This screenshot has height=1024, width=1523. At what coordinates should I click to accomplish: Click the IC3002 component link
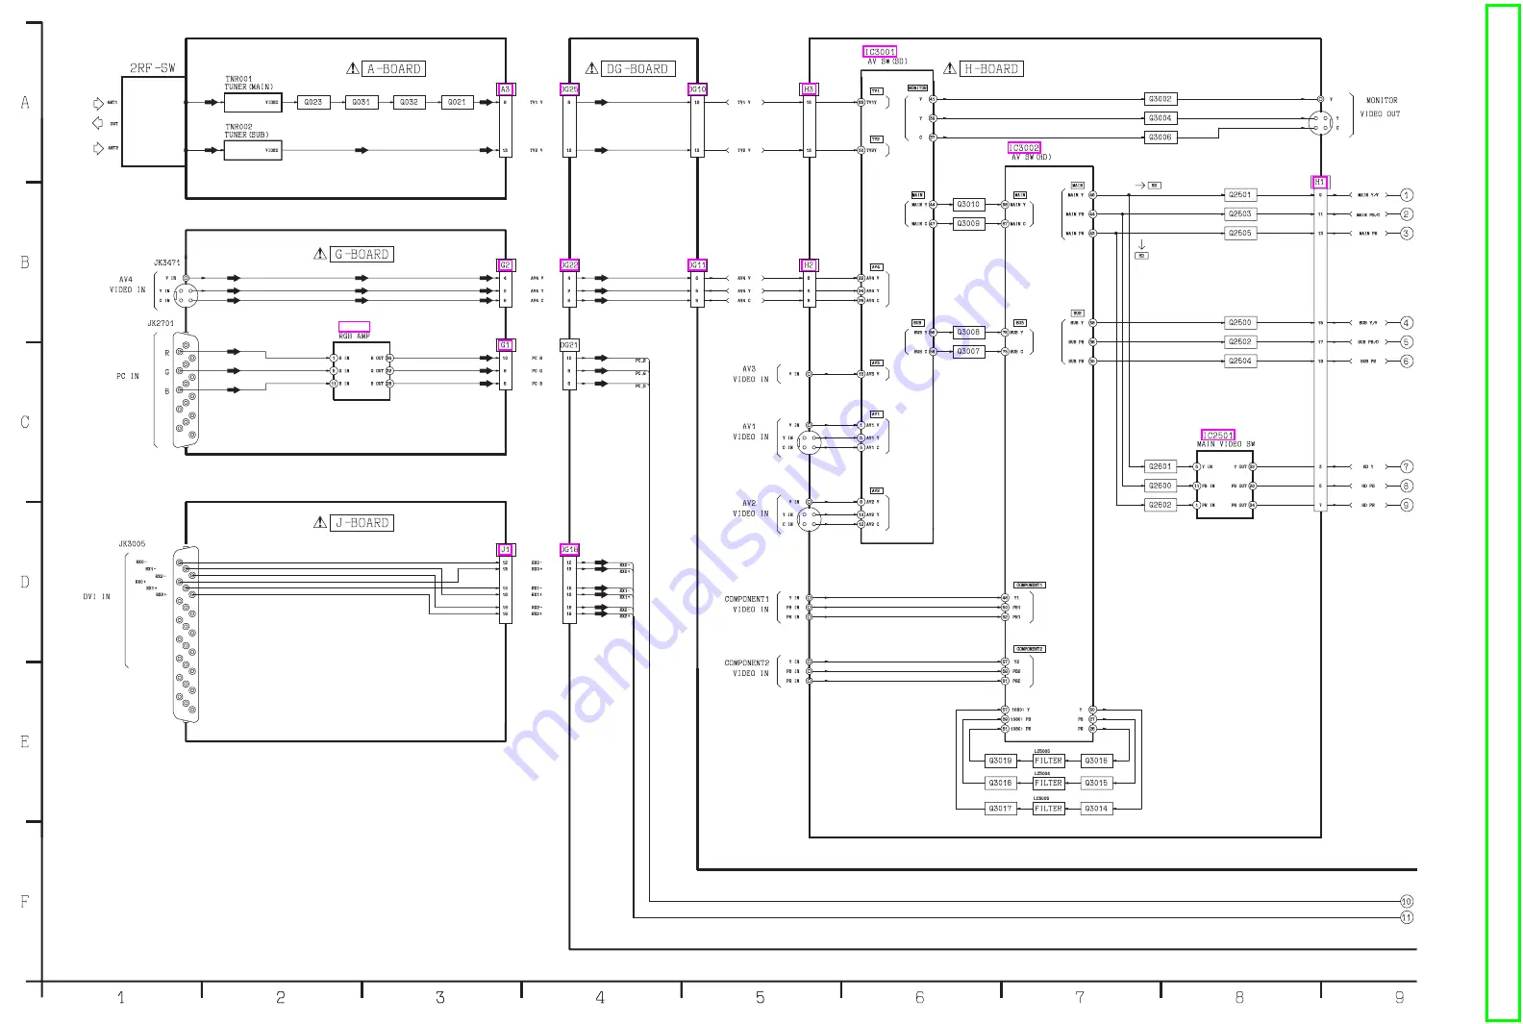pyautogui.click(x=1024, y=148)
